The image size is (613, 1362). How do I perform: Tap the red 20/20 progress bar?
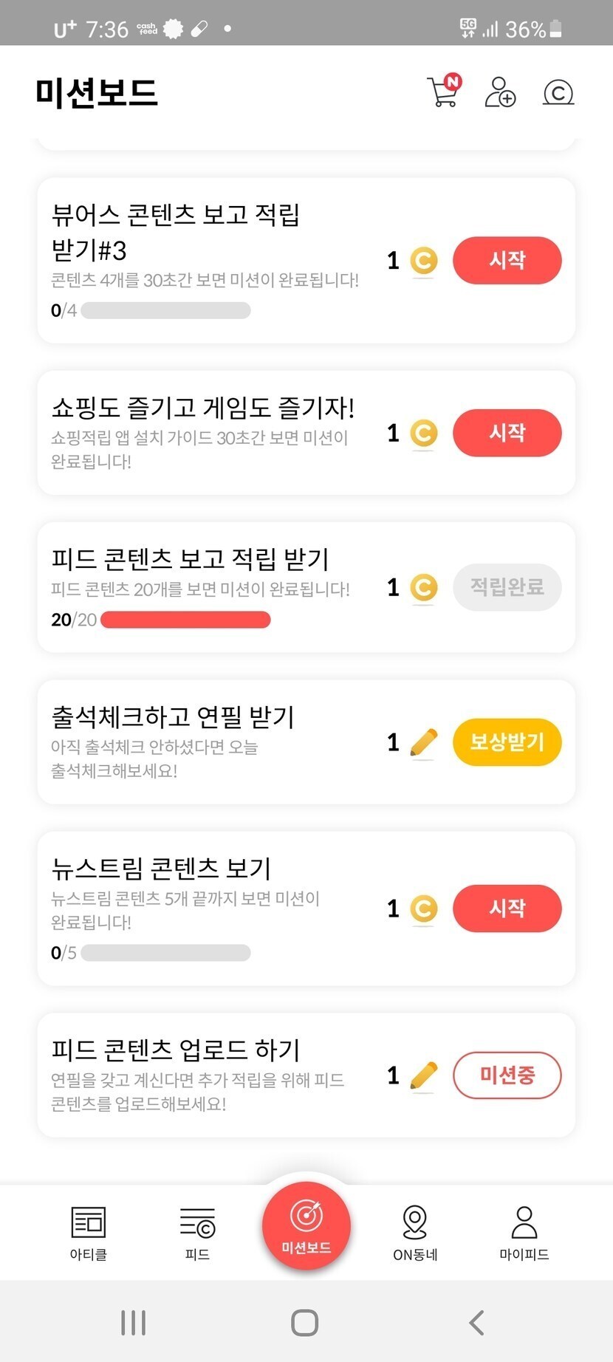[x=185, y=620]
